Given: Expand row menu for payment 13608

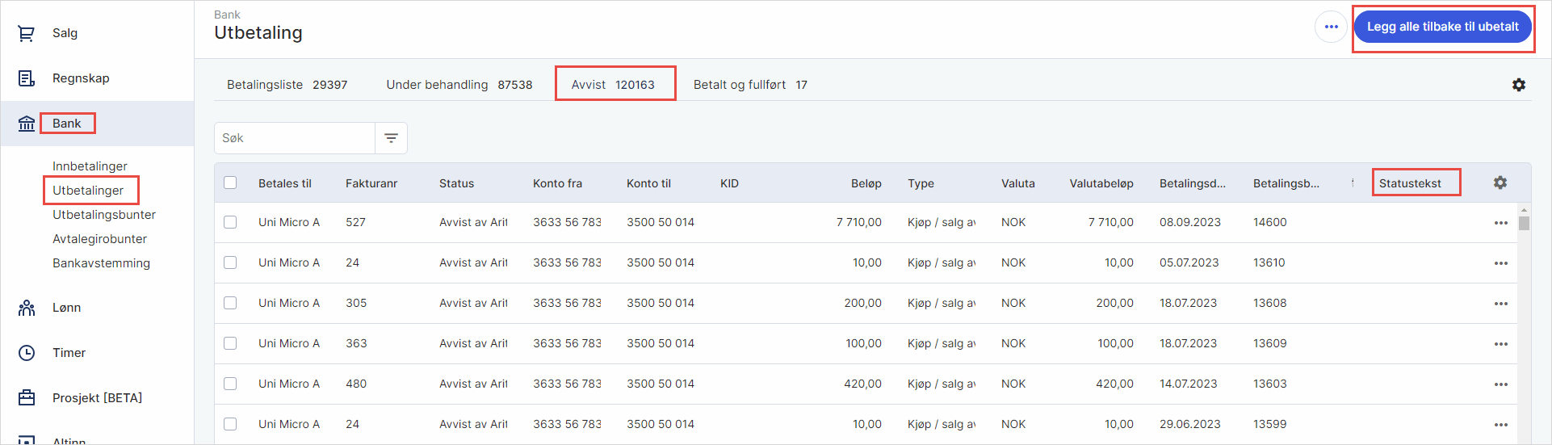Looking at the screenshot, I should tap(1500, 304).
